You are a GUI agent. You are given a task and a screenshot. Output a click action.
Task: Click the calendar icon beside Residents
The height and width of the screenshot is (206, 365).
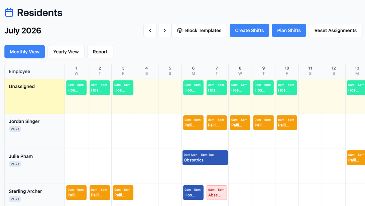pos(9,13)
